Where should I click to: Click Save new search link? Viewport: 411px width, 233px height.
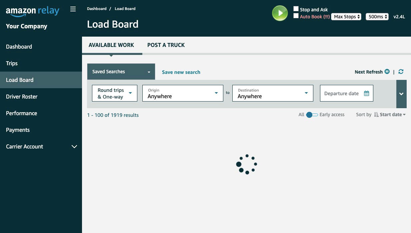(x=181, y=72)
